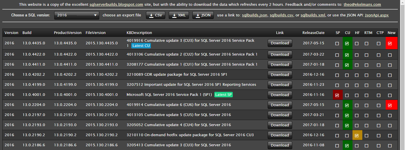Toggle New checkbox for build 13.0.2204.0
The height and width of the screenshot is (150, 405).
(390, 106)
